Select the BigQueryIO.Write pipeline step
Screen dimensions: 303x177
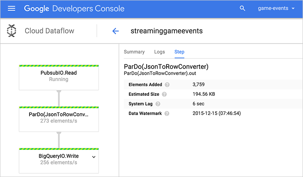click(59, 160)
